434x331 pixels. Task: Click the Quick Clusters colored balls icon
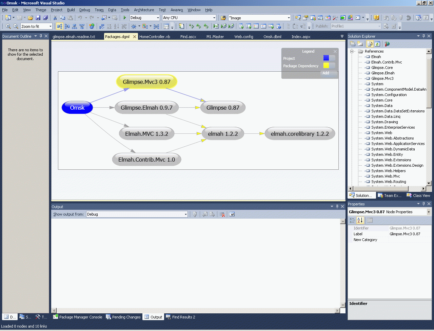click(x=92, y=26)
